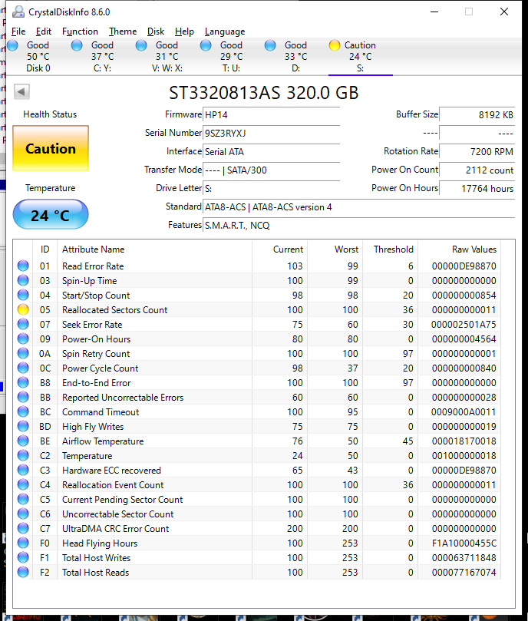Click the blue icon for Spin Retry Count

[23, 353]
